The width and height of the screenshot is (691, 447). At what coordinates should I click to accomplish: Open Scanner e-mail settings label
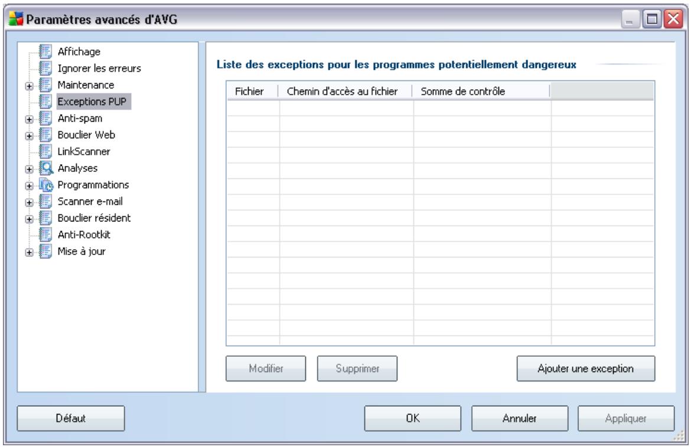[x=90, y=202]
